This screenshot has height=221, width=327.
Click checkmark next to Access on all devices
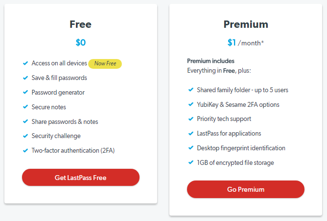[25, 63]
